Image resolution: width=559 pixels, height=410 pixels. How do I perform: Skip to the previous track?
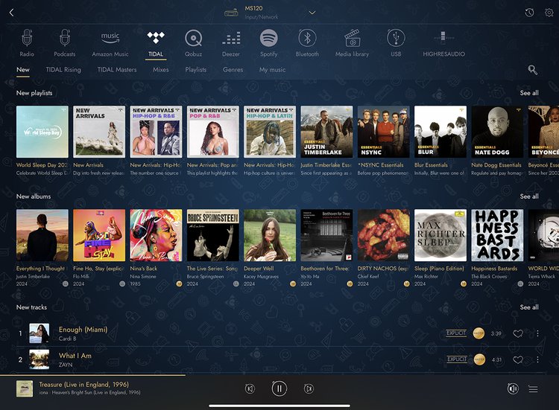pyautogui.click(x=250, y=388)
